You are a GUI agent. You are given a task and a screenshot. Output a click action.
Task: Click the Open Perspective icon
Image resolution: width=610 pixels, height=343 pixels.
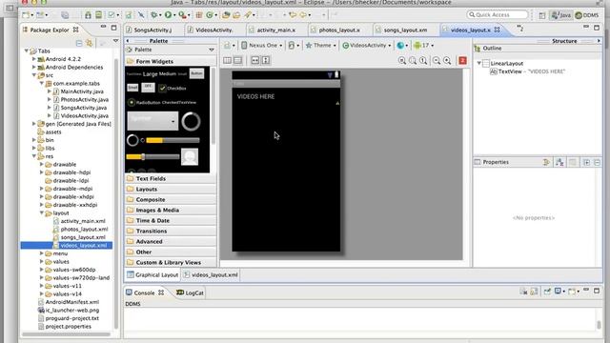(x=542, y=15)
